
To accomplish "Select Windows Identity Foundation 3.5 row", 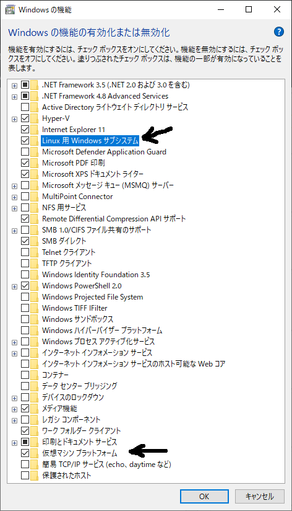I will (96, 274).
